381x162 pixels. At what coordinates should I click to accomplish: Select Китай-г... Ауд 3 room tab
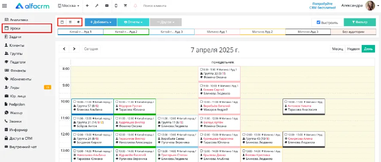tap(171, 32)
